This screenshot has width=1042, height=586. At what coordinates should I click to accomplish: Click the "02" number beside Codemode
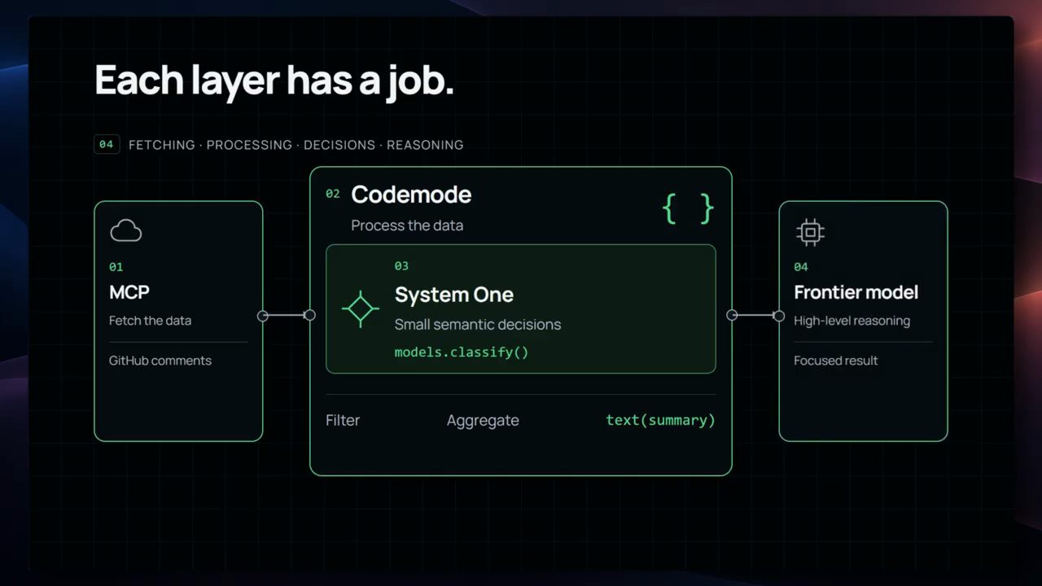point(333,194)
